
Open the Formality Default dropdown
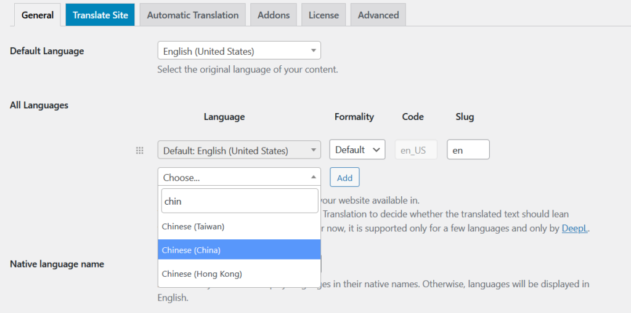tap(357, 149)
